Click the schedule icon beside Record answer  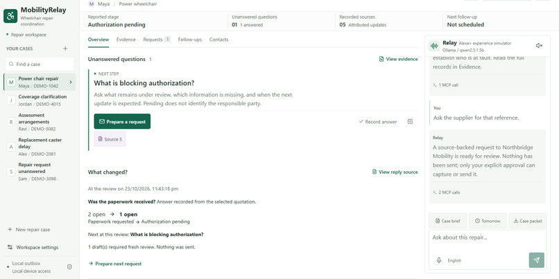point(410,122)
